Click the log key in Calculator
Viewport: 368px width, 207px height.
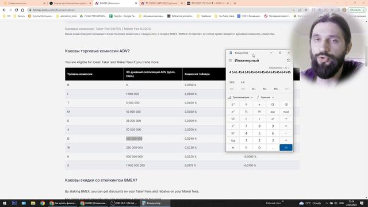(233, 140)
